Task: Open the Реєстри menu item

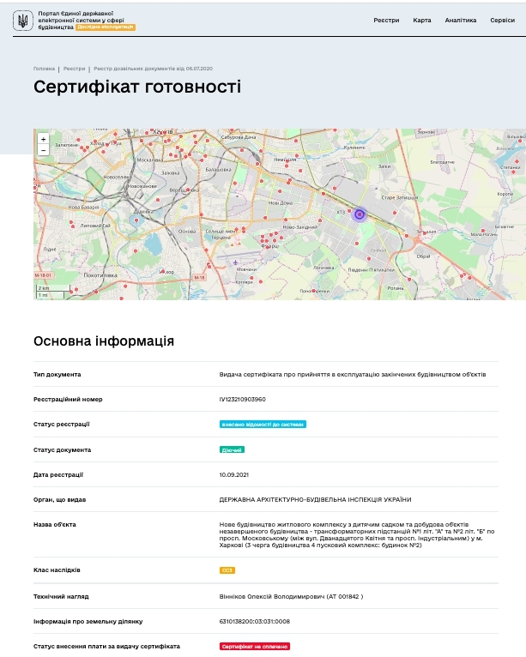Action: tap(386, 20)
